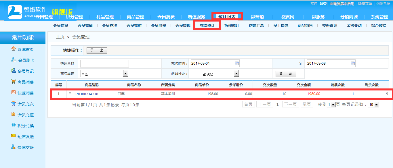Expand row 170308234238 with plus icon
The width and height of the screenshot is (393, 168).
point(70,94)
